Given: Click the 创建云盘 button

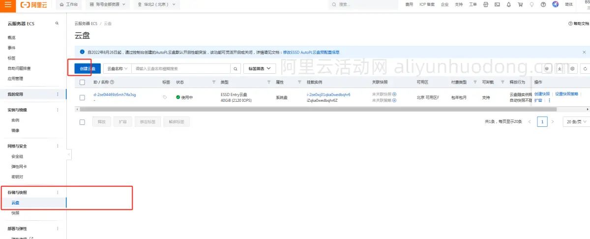Looking at the screenshot, I should pyautogui.click(x=88, y=69).
